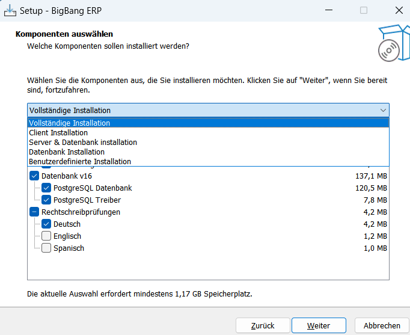
Task: Uncheck the PostgreSQL Datenbank component
Action: (x=46, y=188)
